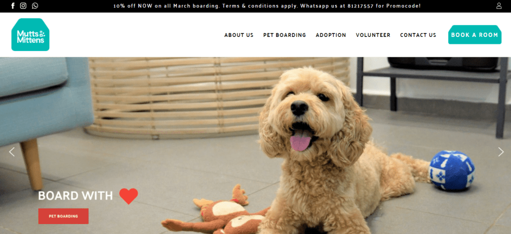
Task: Click the Mutts & Mittens logo
Action: click(x=30, y=34)
